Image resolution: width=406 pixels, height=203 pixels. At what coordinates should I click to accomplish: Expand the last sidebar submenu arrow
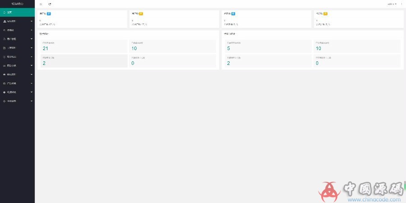click(31, 101)
